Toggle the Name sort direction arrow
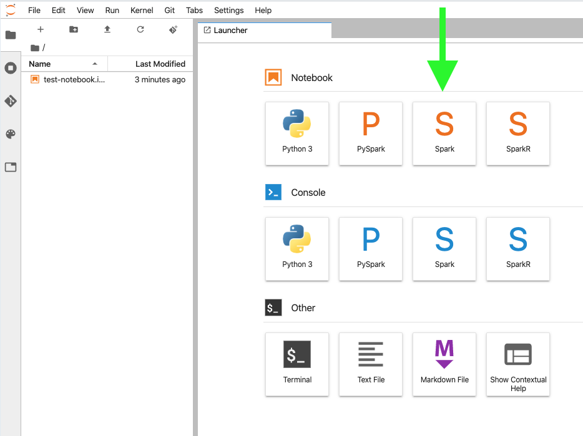The width and height of the screenshot is (583, 436). pyautogui.click(x=95, y=64)
